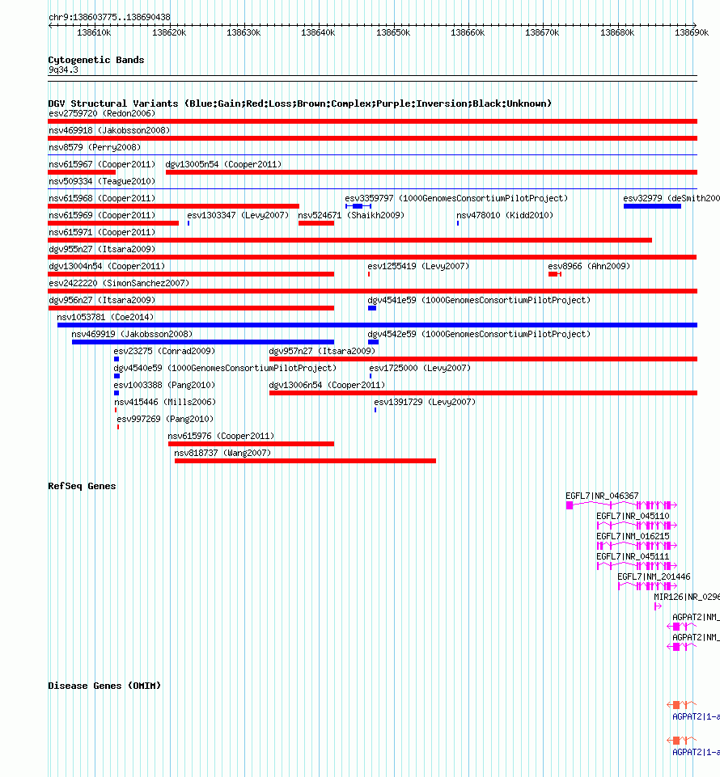Click the esv8966 (Ahn2009) red glyph

point(555,274)
